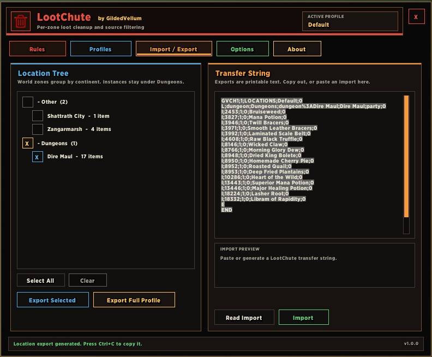Image resolution: width=432 pixels, height=357 pixels.
Task: Uncheck the Dungeons group checkbox
Action: tap(28, 144)
